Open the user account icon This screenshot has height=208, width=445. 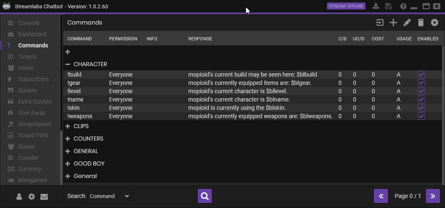19,197
